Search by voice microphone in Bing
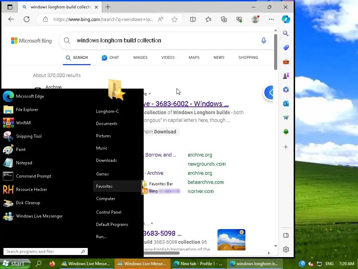The height and width of the screenshot is (269, 358). click(x=264, y=41)
